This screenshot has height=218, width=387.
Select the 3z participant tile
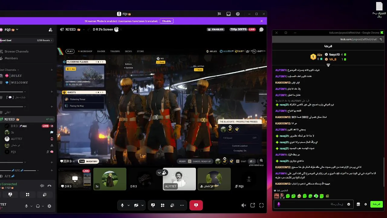(110, 179)
